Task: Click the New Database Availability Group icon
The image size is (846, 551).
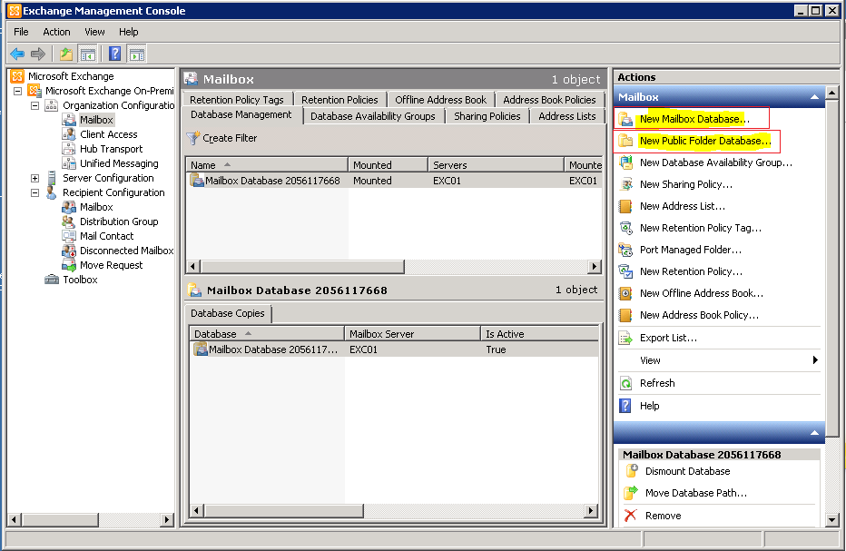Action: coord(625,162)
